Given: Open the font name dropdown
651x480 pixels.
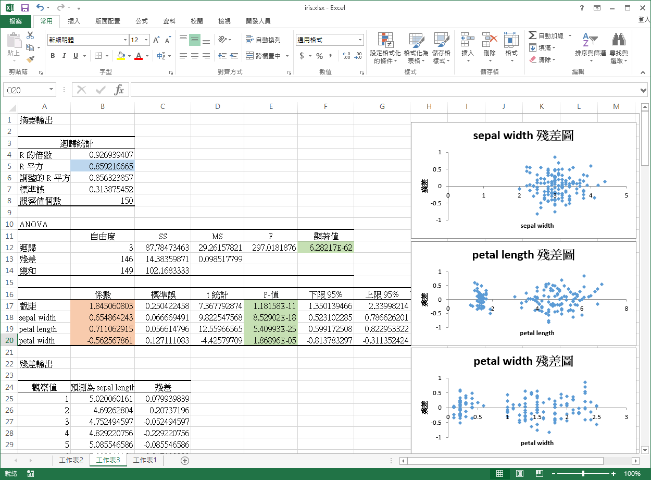Looking at the screenshot, I should [125, 40].
